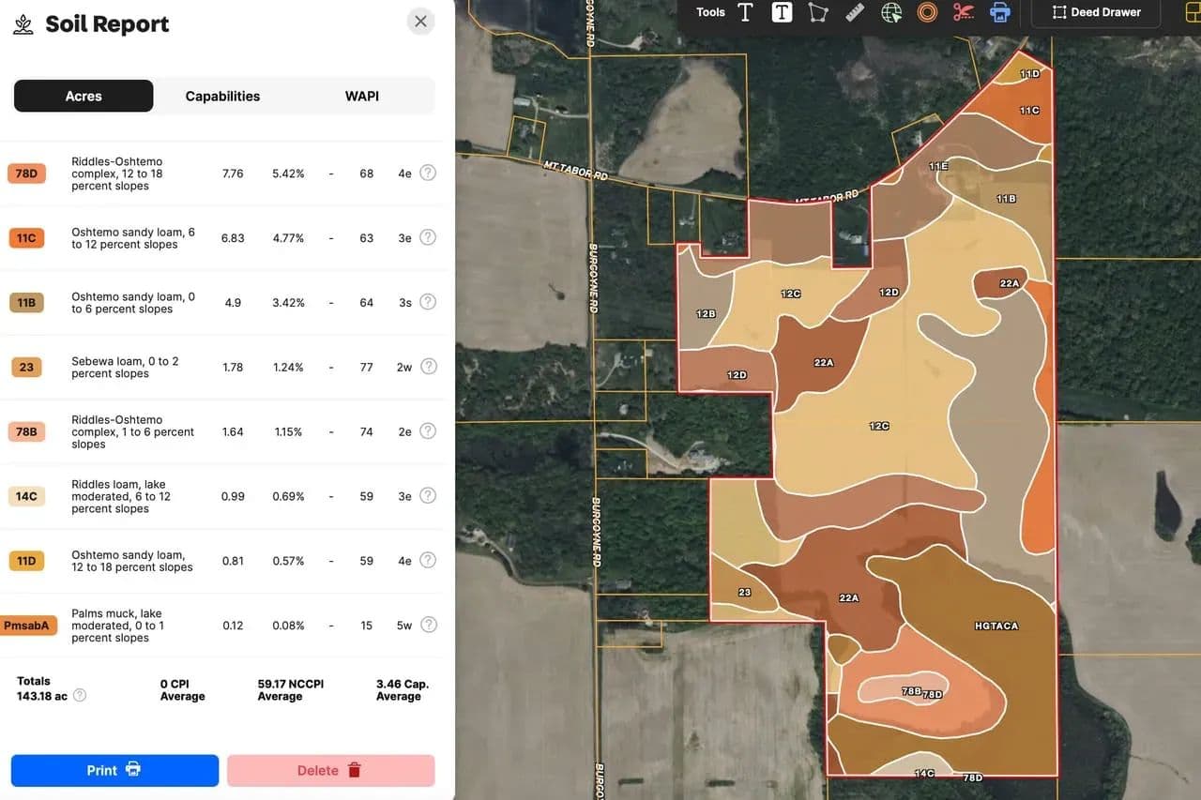Open the WAPI tab
Screen dimensions: 1201x800
[x=362, y=96]
